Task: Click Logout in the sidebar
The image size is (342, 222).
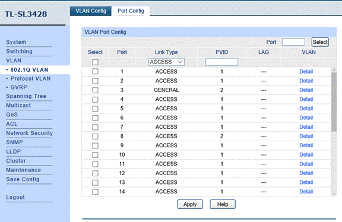Action: tap(15, 197)
